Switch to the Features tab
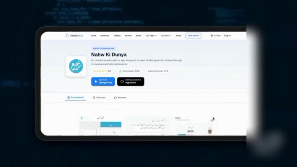 99,98
